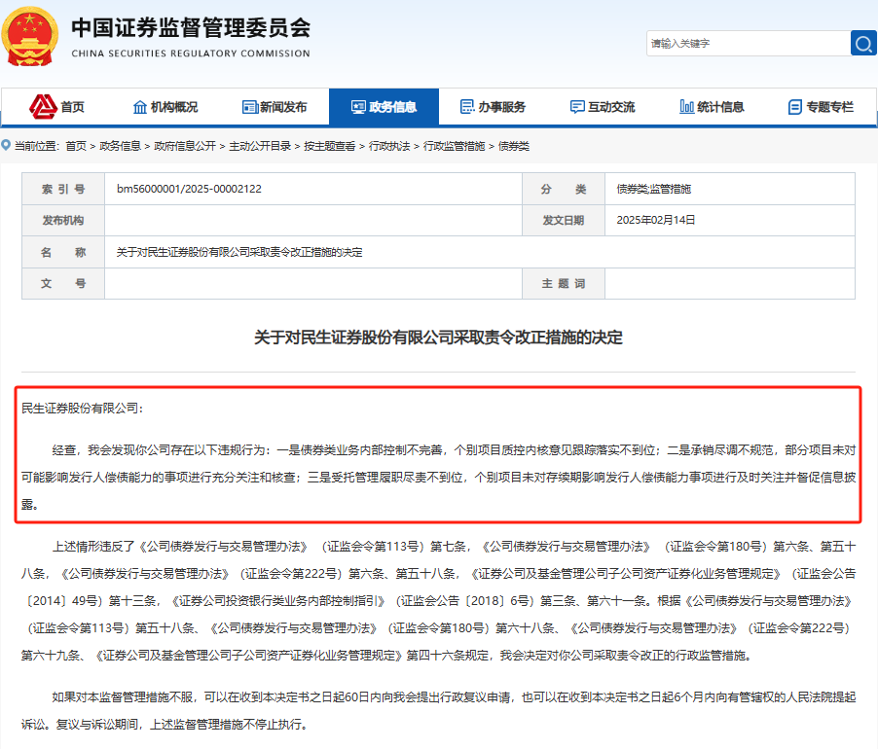Click the 中国证券监督管理委员会 site title
This screenshot has width=878, height=749.
pos(191,28)
